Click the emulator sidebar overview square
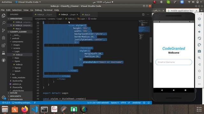 click(x=199, y=77)
